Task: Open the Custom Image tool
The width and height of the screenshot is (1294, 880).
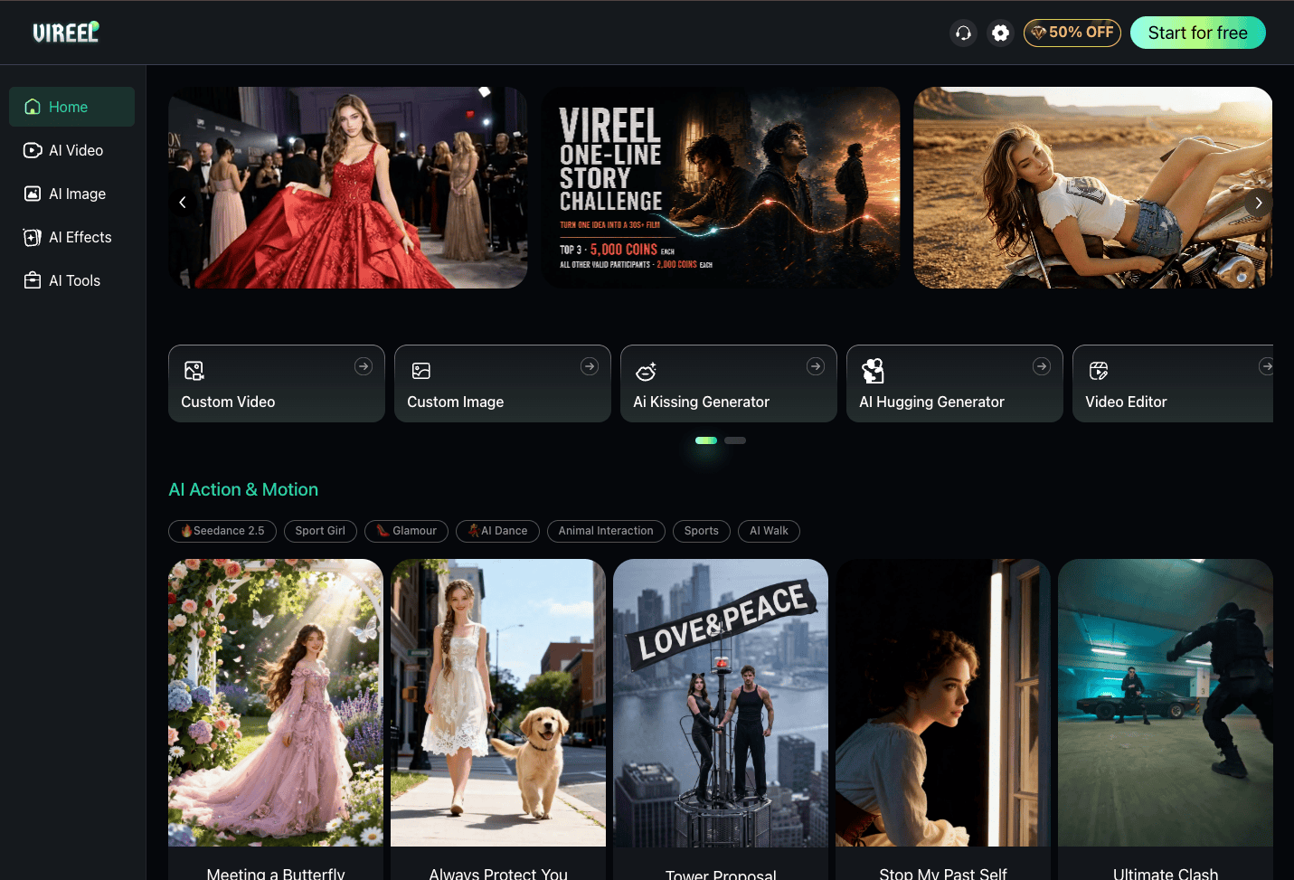Action: (503, 383)
